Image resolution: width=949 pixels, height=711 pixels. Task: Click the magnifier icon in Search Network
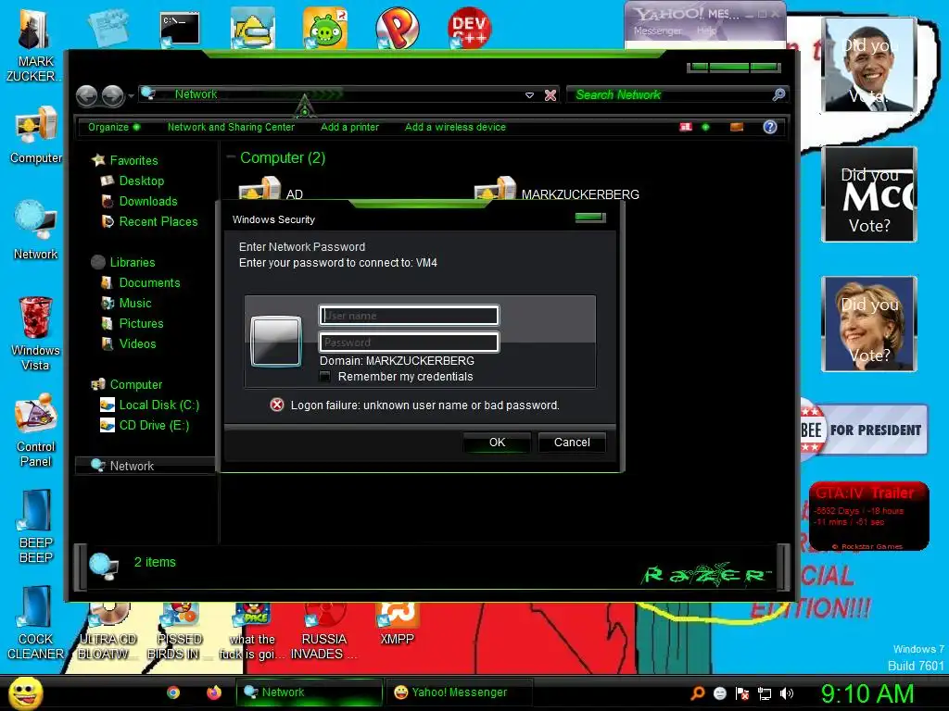[778, 95]
